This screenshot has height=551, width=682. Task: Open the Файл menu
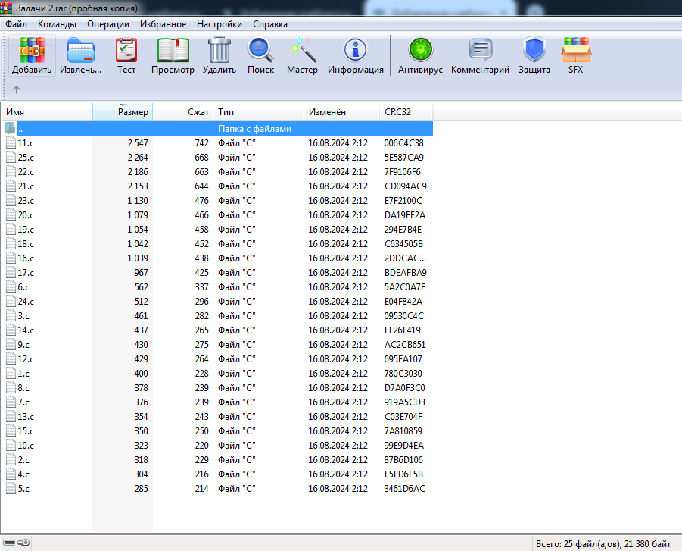(16, 24)
